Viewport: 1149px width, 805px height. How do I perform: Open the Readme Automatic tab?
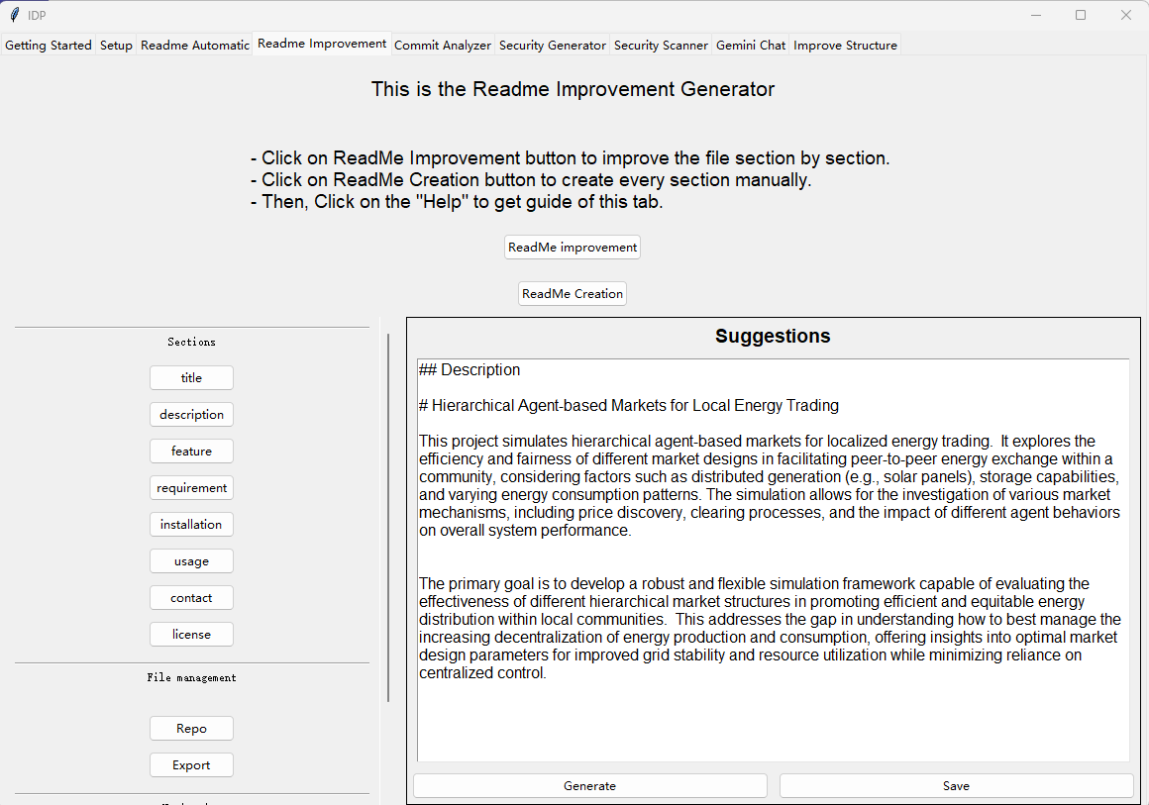[x=195, y=46]
